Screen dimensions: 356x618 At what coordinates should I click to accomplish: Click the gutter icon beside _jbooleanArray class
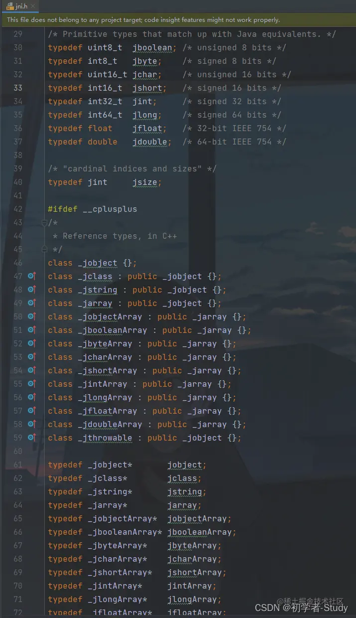(x=32, y=330)
